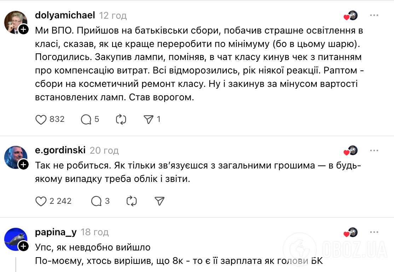Open more options menu for e.gordinski's comment

pyautogui.click(x=374, y=150)
